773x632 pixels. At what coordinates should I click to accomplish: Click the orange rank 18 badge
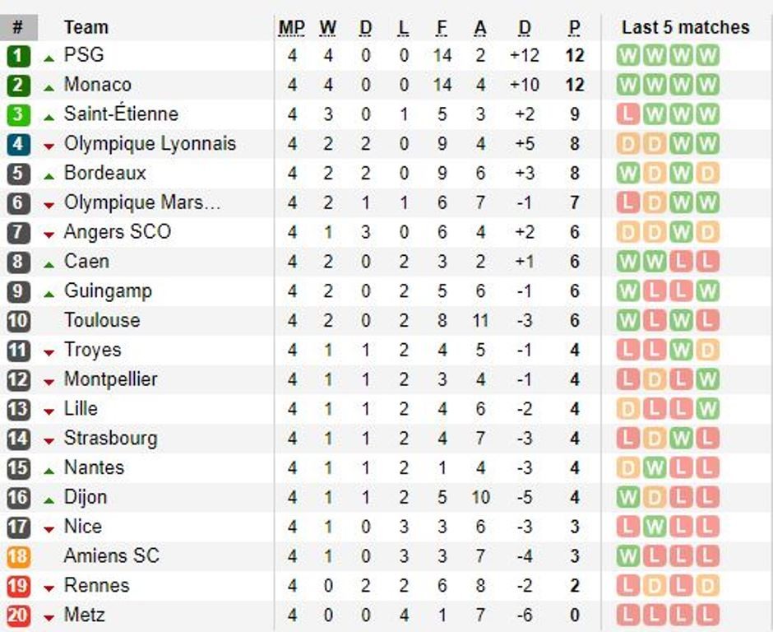[x=18, y=556]
